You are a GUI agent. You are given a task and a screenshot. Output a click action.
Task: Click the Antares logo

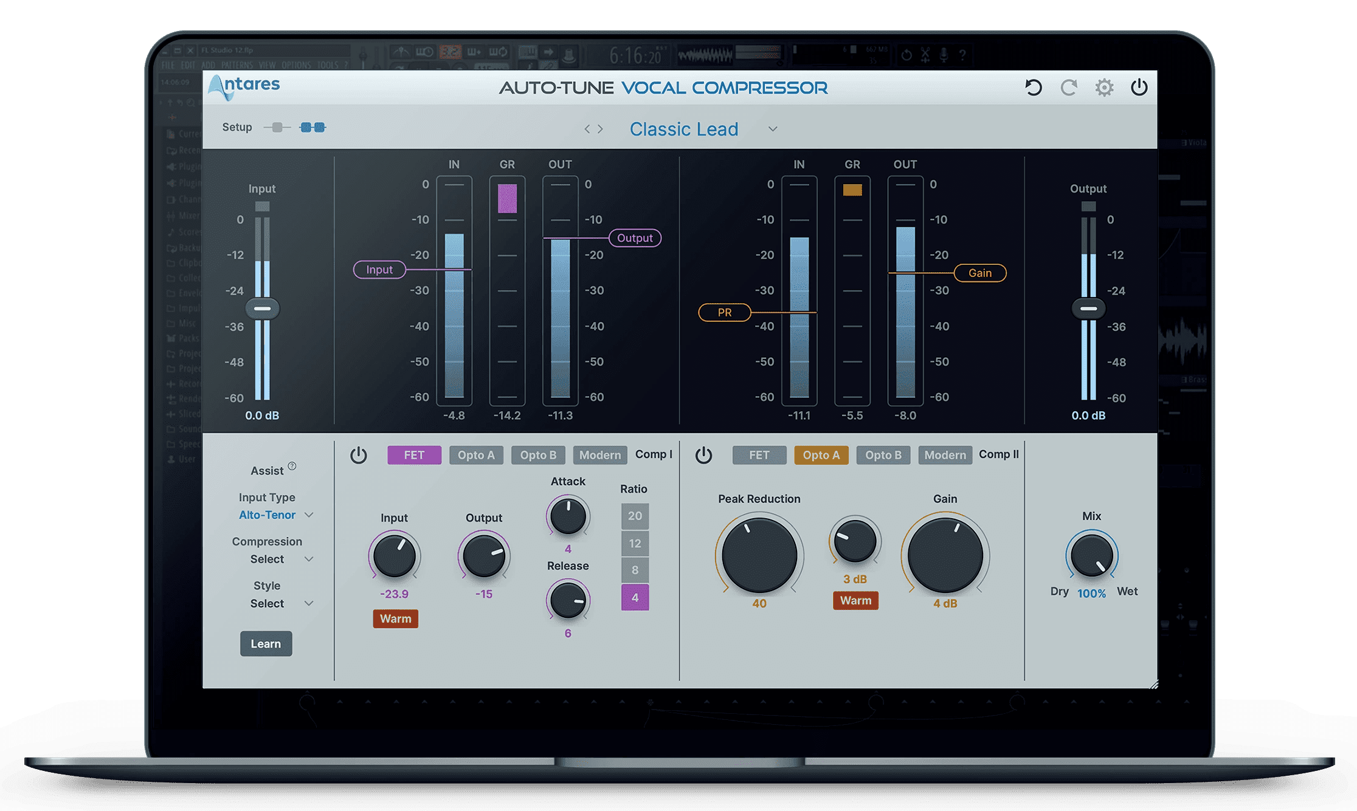[244, 86]
